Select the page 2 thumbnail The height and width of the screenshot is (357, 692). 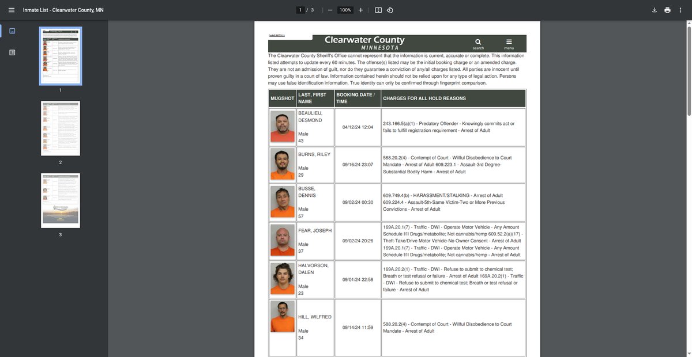pos(61,128)
